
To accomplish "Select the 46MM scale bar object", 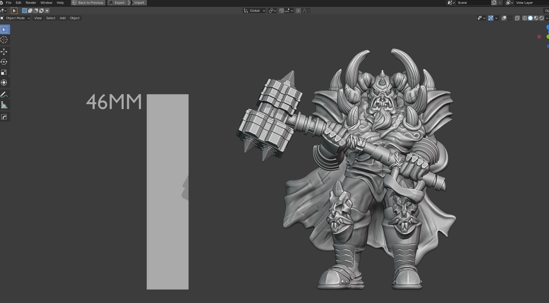I will point(168,192).
